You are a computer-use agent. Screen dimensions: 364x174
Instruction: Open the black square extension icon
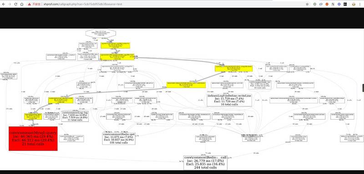pos(345,4)
